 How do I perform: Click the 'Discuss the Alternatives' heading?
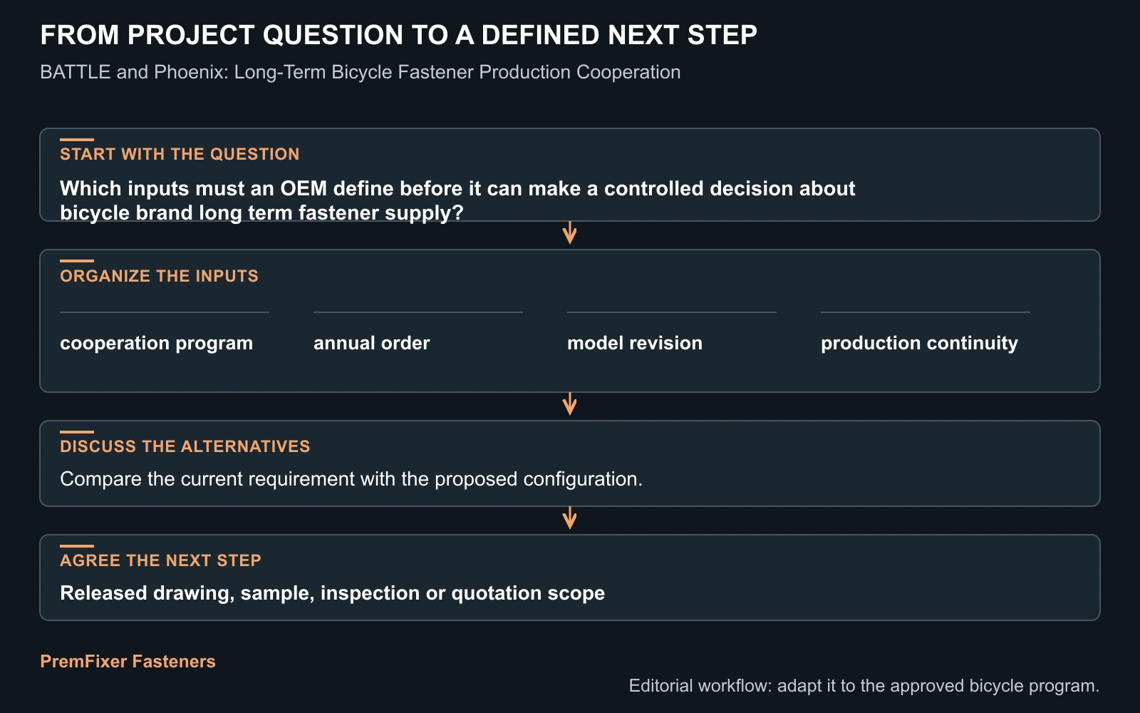click(185, 446)
